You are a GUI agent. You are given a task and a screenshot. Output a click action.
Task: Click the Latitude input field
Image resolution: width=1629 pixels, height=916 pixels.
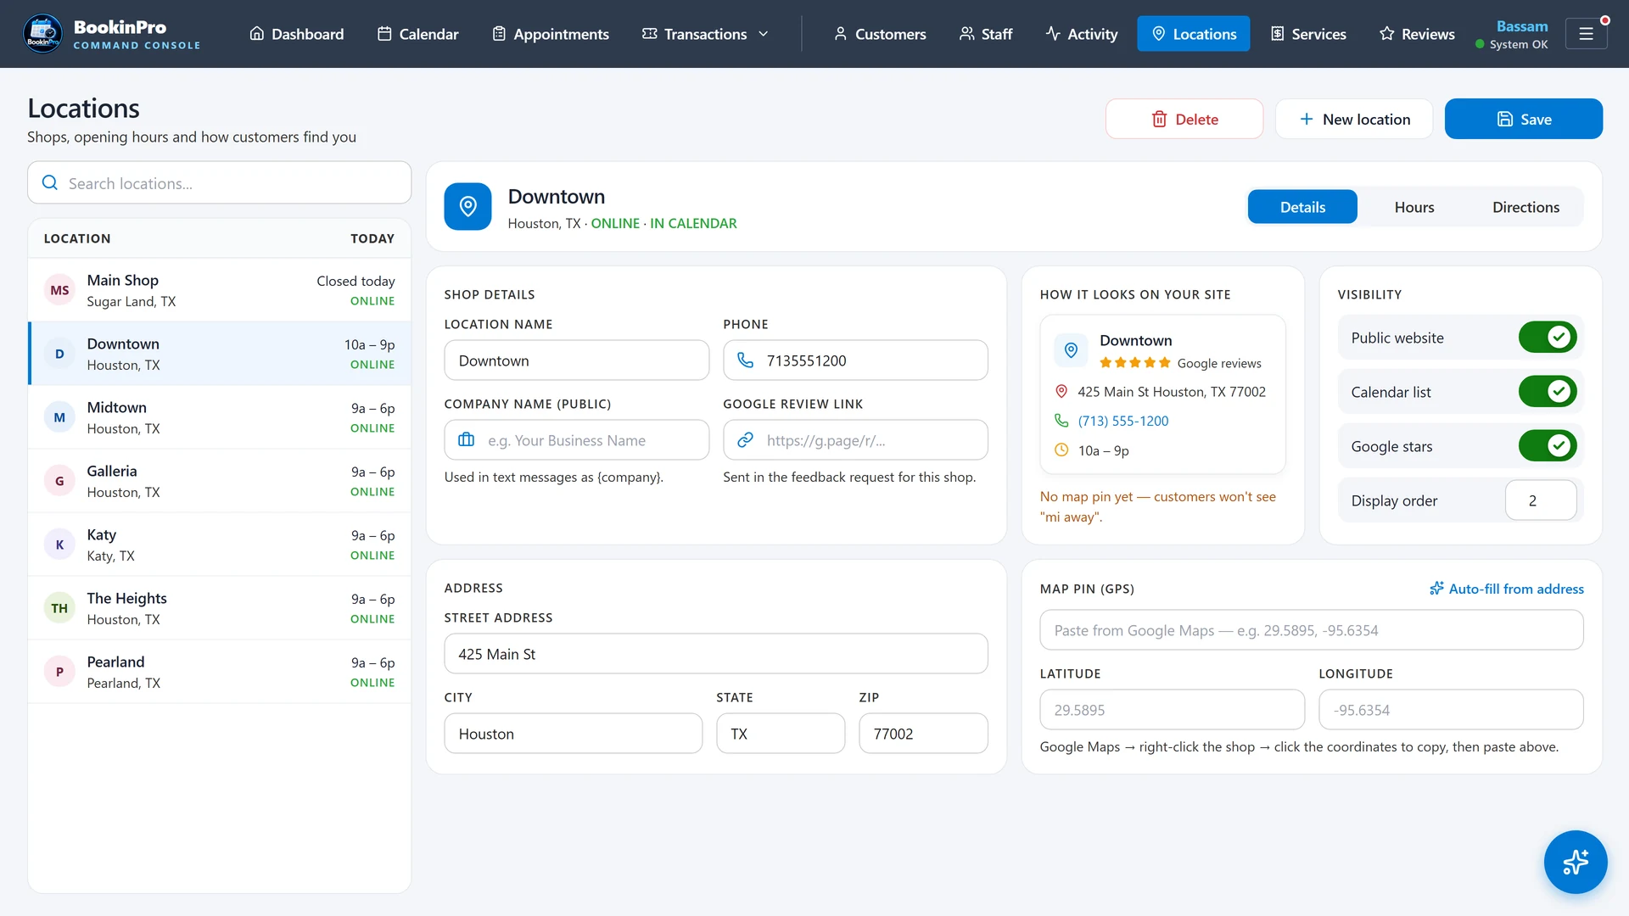coord(1173,710)
